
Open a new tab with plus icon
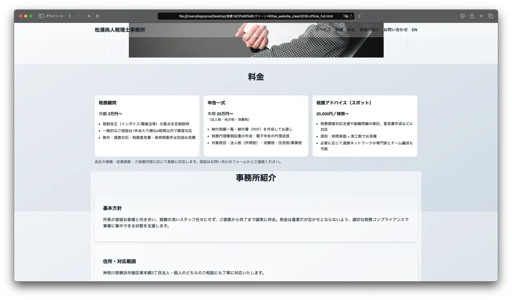click(x=481, y=16)
